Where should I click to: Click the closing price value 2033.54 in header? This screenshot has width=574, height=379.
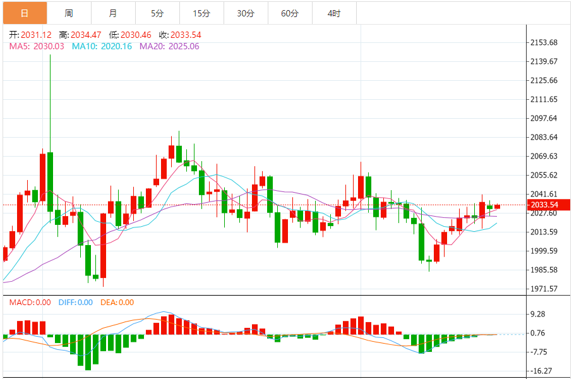point(186,35)
